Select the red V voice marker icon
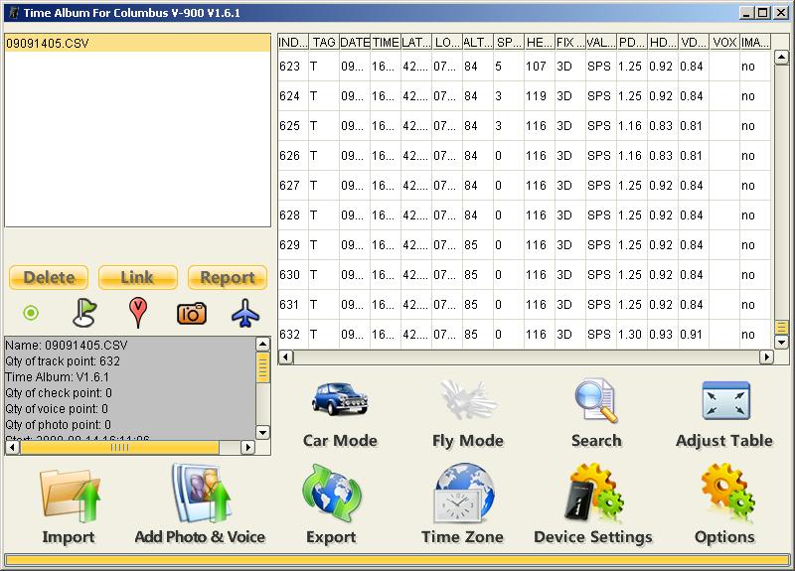This screenshot has height=571, width=795. pos(138,312)
